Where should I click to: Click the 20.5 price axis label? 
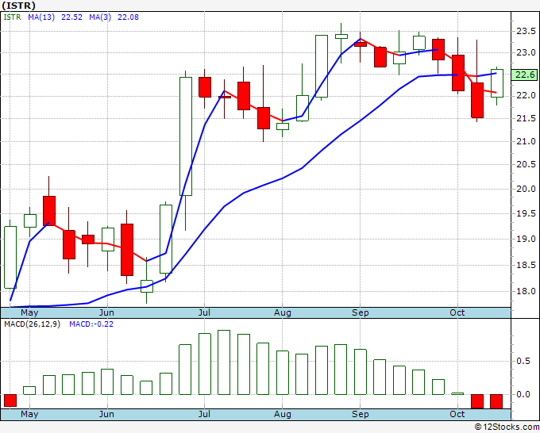[526, 164]
